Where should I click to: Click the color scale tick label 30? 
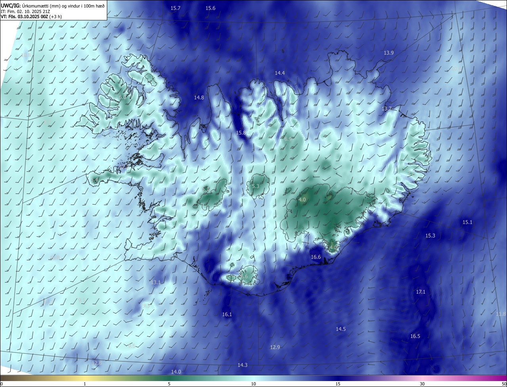pyautogui.click(x=422, y=384)
